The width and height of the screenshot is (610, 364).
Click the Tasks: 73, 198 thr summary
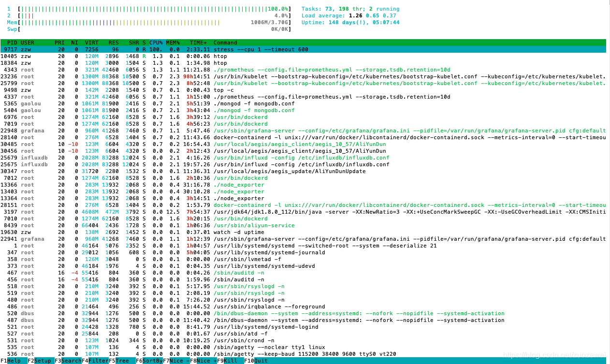(x=350, y=9)
